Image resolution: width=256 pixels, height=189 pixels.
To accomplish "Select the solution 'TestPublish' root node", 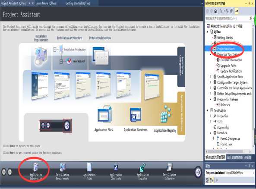I will [227, 26].
